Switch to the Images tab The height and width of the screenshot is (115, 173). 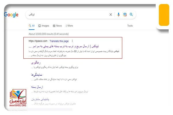(x=44, y=26)
